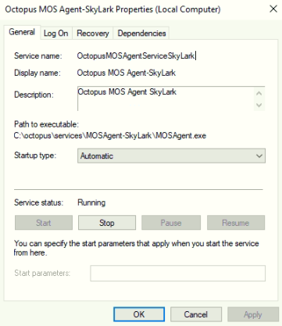Click the description scroll down arrow
This screenshot has height=326, width=282.
click(259, 105)
